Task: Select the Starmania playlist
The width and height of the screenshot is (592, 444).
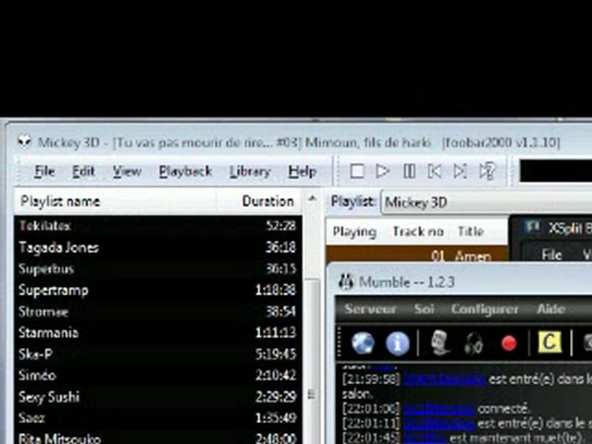Action: [158, 332]
